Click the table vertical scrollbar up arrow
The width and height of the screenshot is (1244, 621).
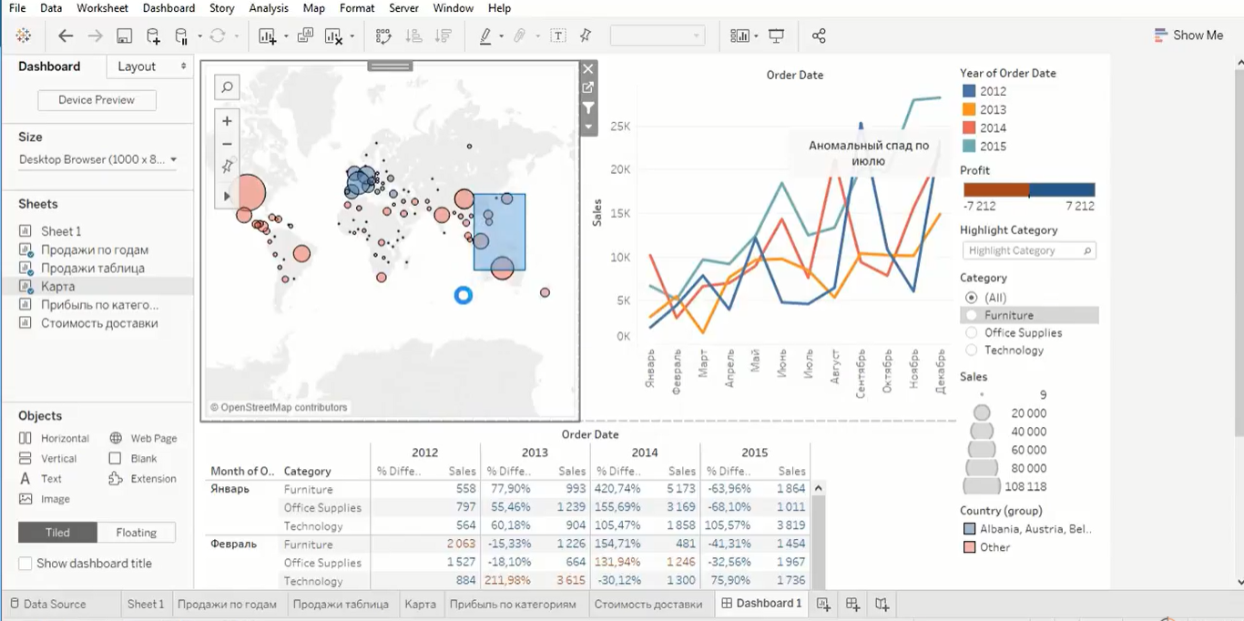818,489
